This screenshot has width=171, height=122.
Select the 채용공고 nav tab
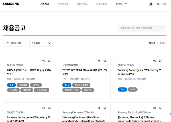[x=45, y=4]
